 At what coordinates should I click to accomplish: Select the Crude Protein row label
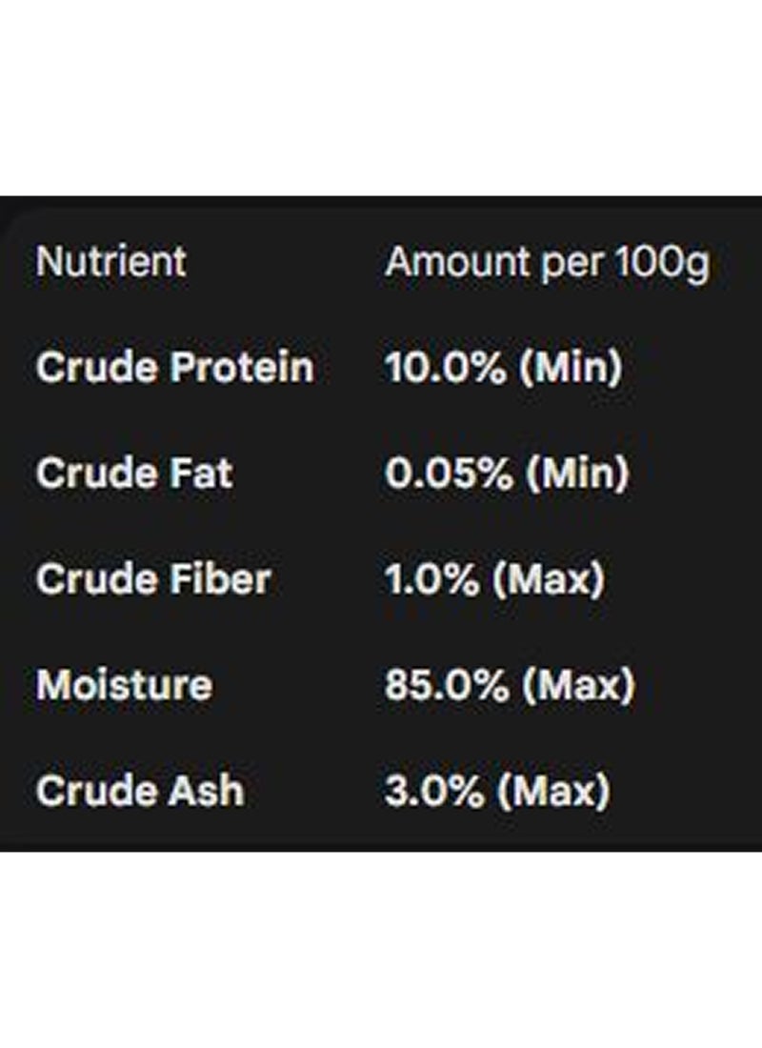(x=174, y=367)
